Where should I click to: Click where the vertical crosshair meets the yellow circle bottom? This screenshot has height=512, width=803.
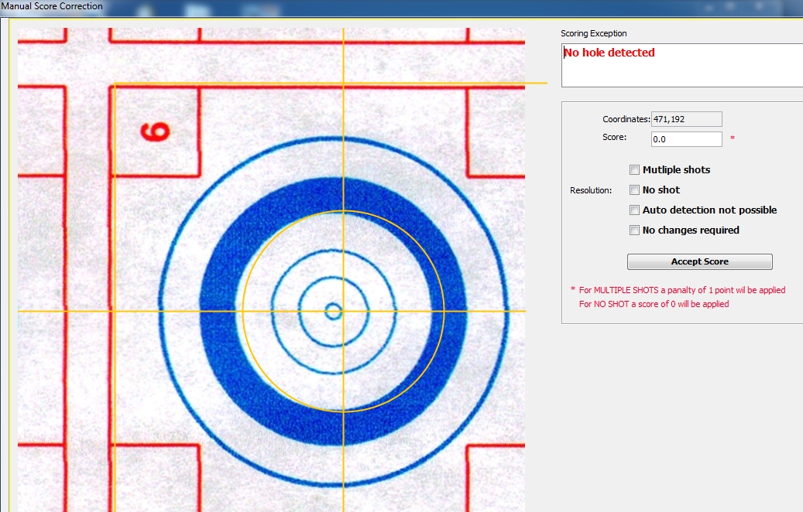pyautogui.click(x=344, y=411)
